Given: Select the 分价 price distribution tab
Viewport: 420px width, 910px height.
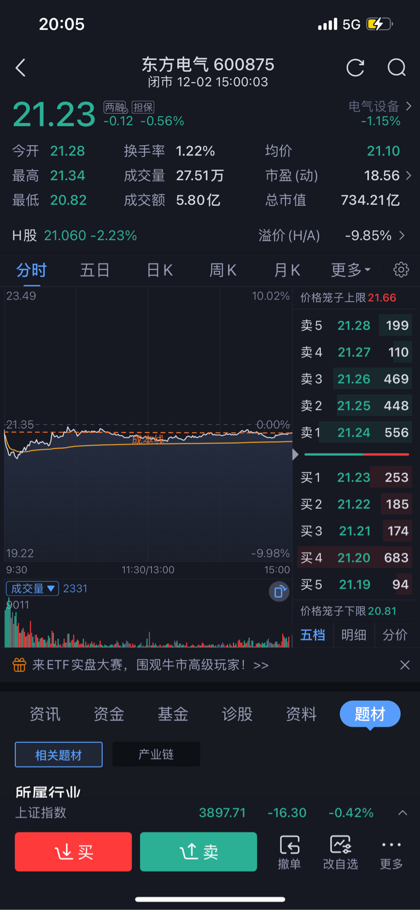Looking at the screenshot, I should [395, 635].
